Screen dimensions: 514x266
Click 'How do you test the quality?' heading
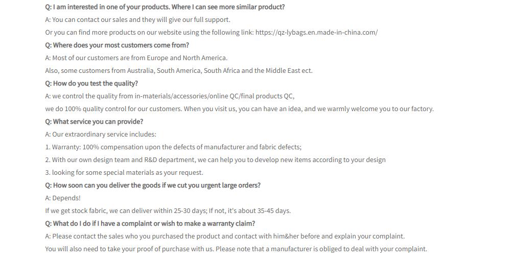coord(91,84)
